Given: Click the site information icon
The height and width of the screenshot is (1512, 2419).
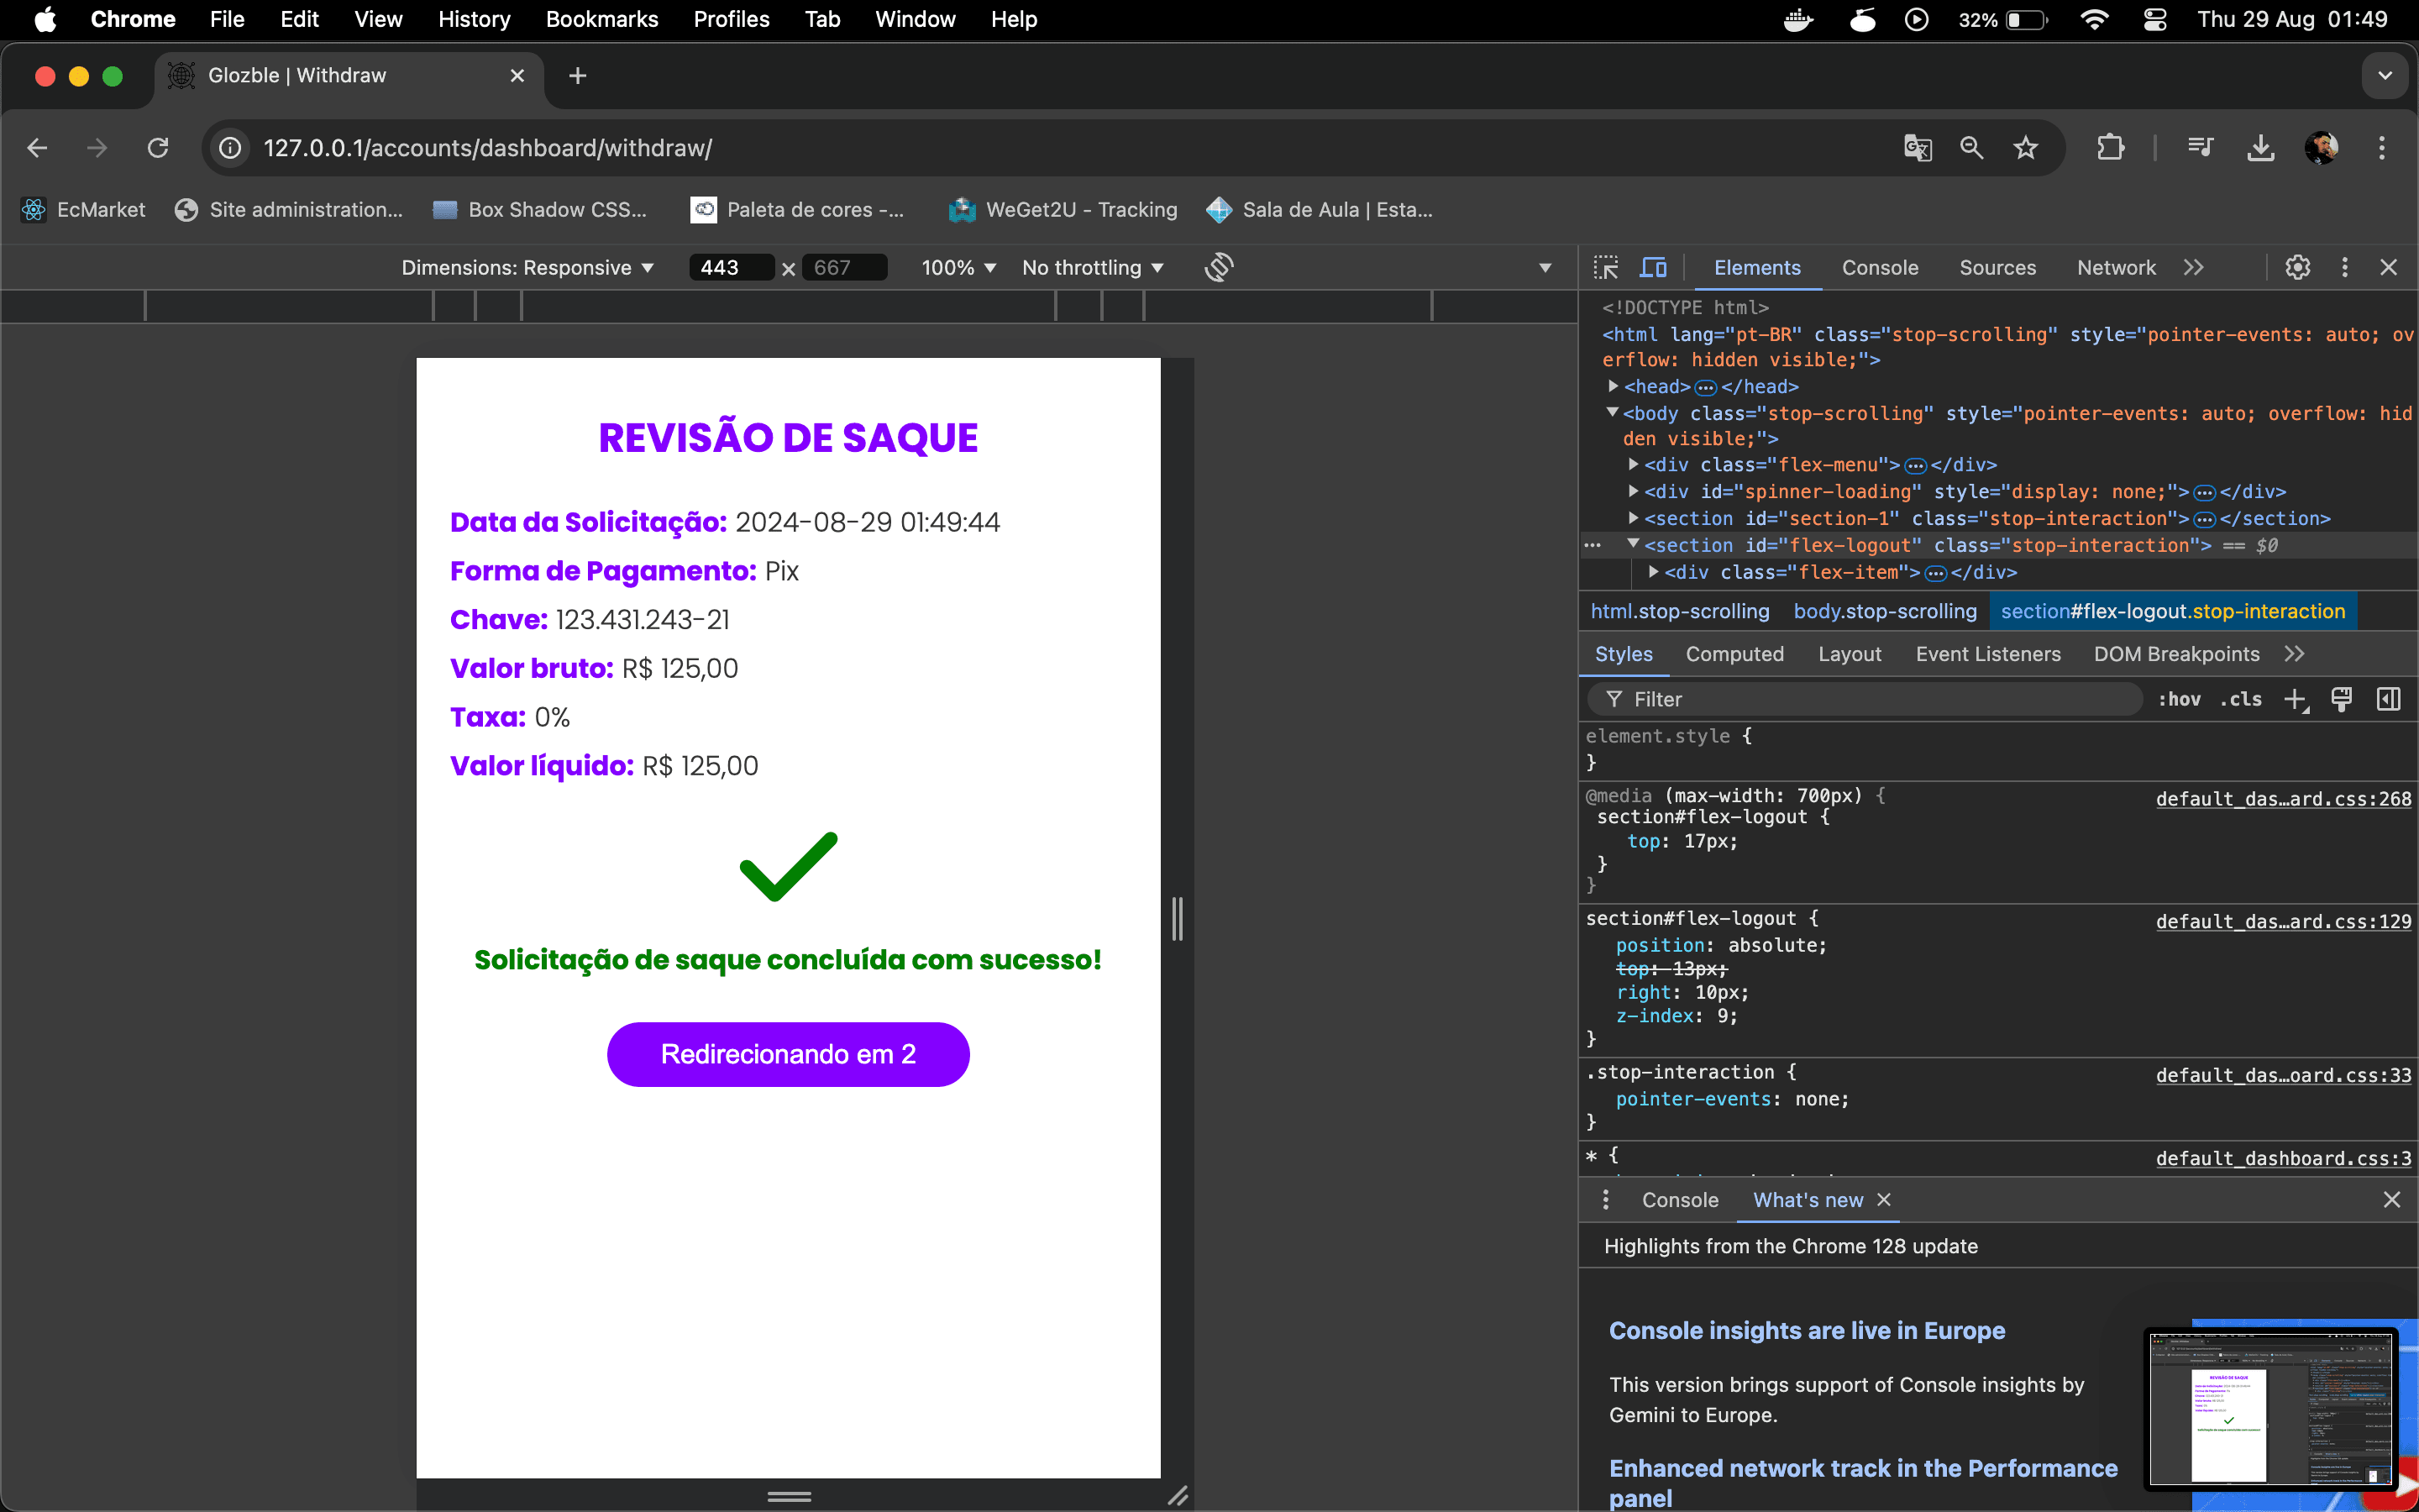Looking at the screenshot, I should (x=230, y=148).
